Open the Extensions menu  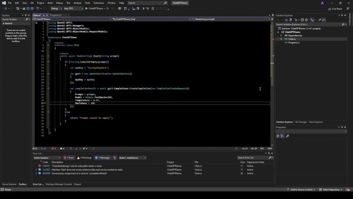click(99, 3)
